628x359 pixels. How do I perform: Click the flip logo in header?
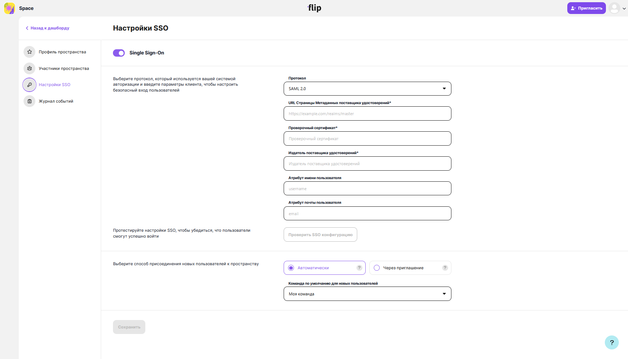[315, 8]
